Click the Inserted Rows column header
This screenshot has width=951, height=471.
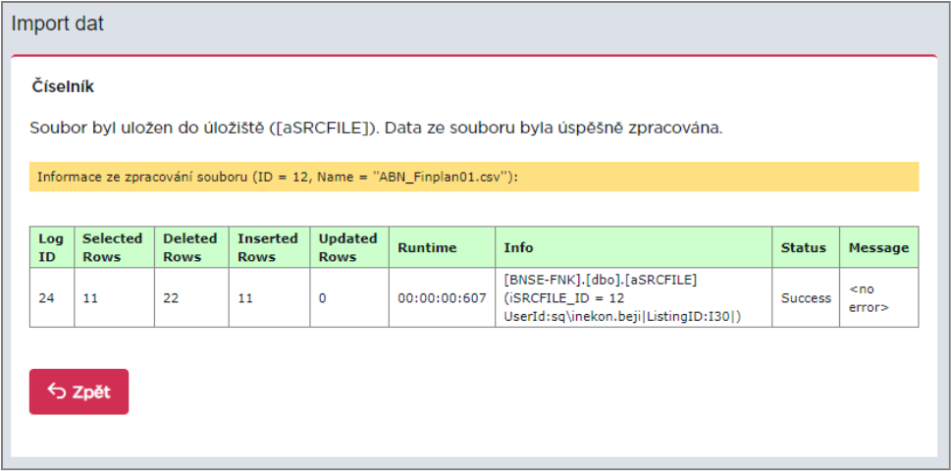[x=270, y=247]
